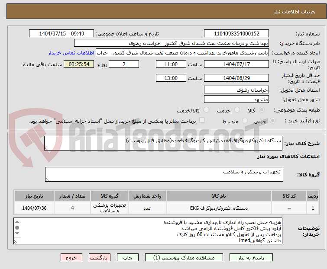Open مشاهده مدارک پیوستی (1) attachments
This screenshot has width=327, height=269.
pyautogui.click(x=184, y=258)
